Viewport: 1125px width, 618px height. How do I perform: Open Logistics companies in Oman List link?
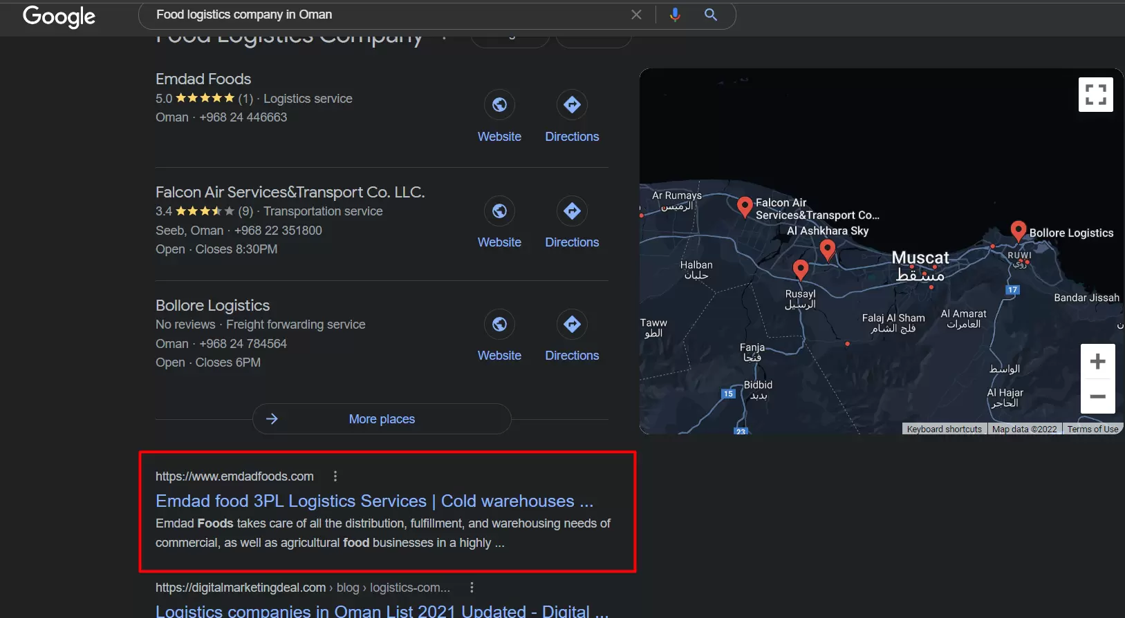(382, 610)
